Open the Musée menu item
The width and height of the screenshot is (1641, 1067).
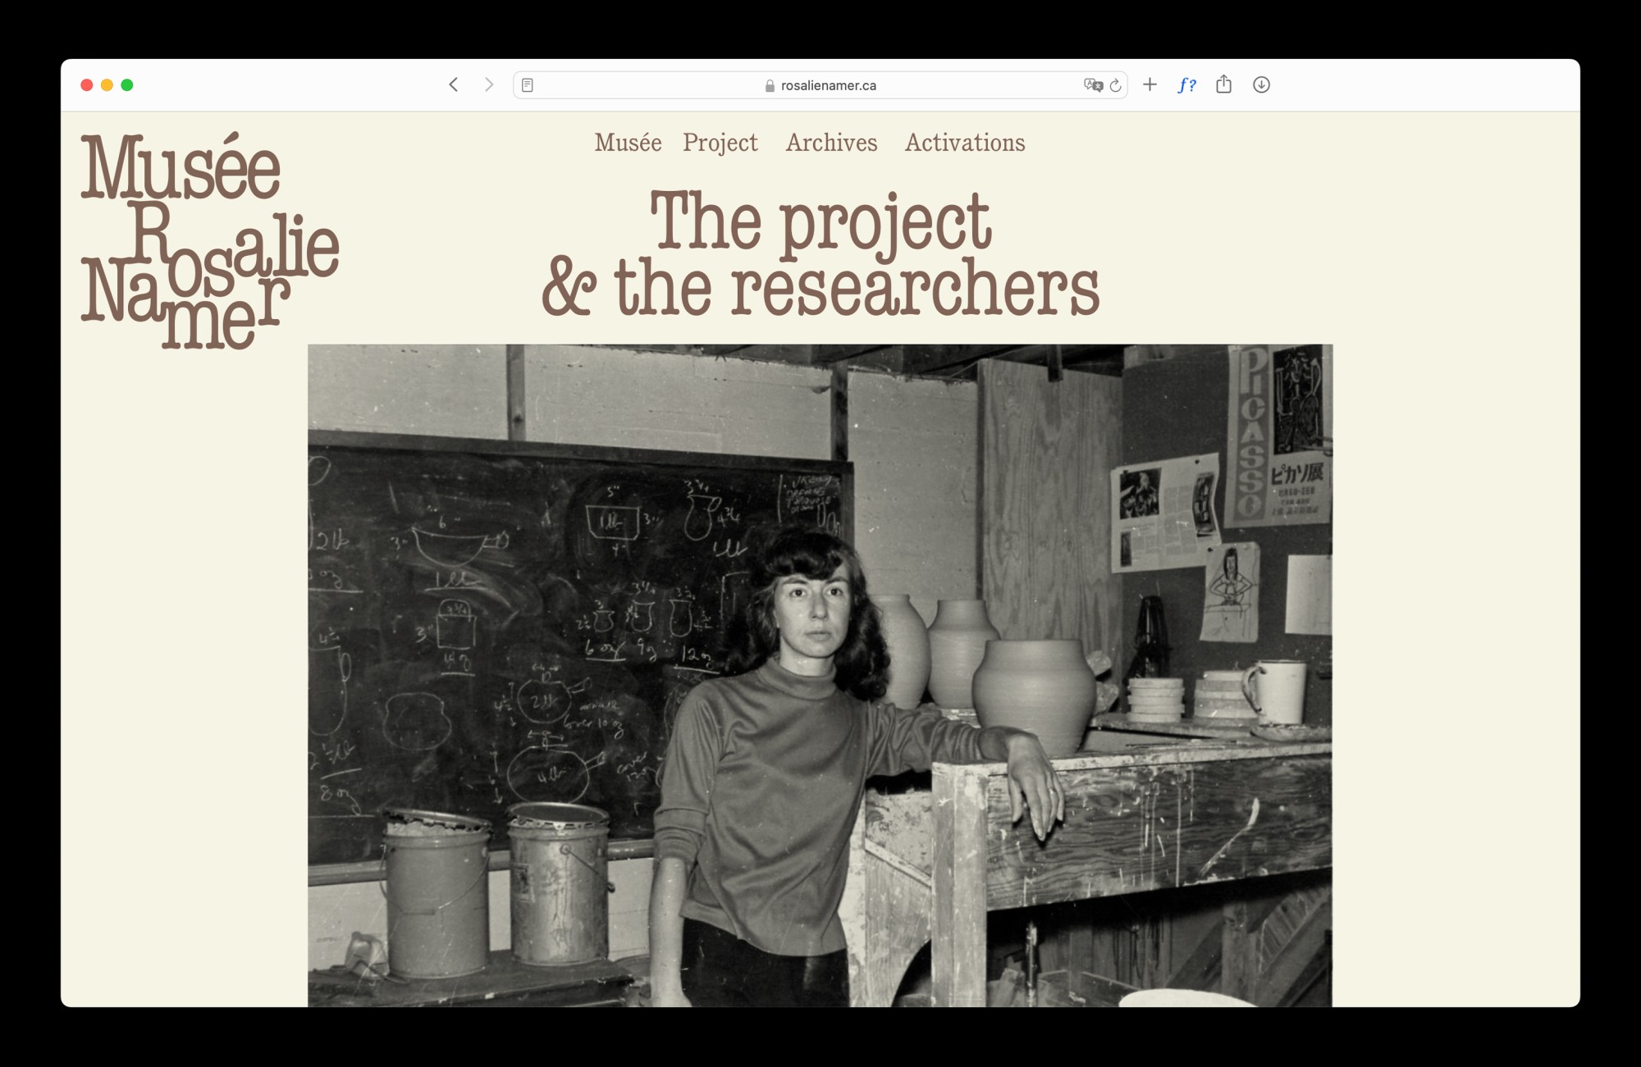pyautogui.click(x=628, y=143)
